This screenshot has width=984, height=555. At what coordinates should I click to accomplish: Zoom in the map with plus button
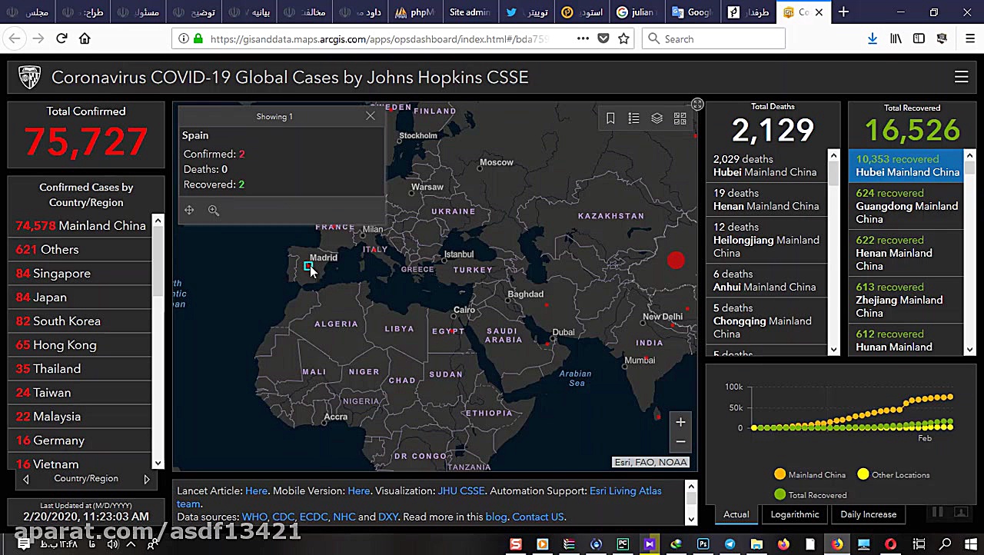pyautogui.click(x=680, y=422)
